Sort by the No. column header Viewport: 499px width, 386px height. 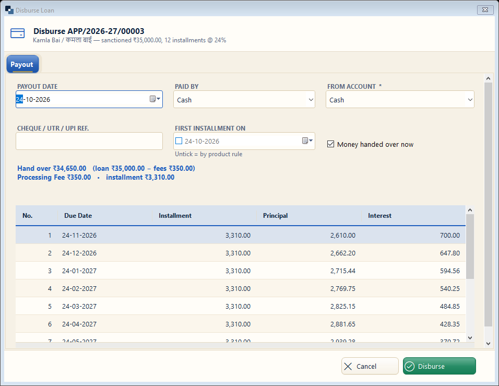tap(37, 216)
